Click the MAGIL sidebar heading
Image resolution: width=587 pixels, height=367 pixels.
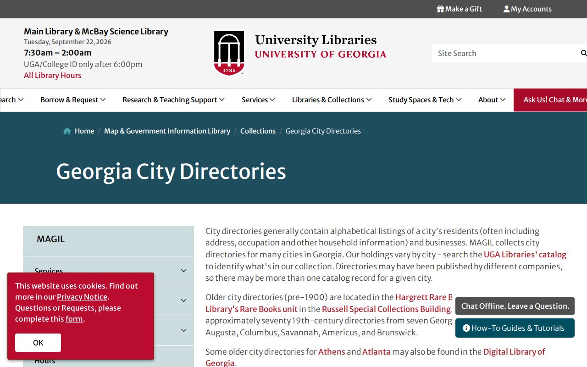(50, 239)
